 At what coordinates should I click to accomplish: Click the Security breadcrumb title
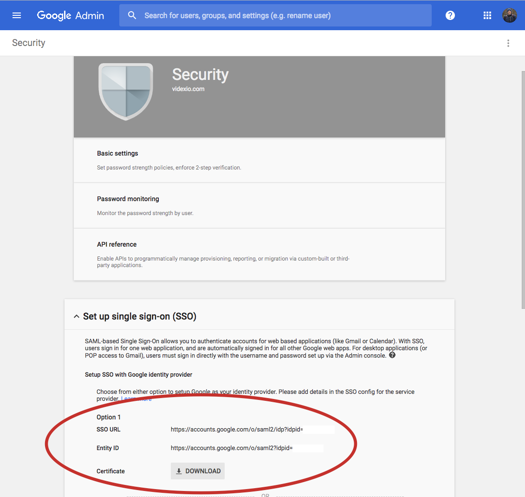[29, 43]
